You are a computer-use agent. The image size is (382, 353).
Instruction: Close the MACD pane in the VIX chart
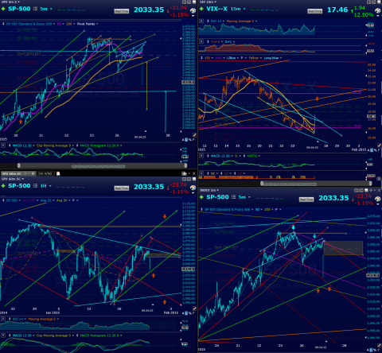[201, 156]
